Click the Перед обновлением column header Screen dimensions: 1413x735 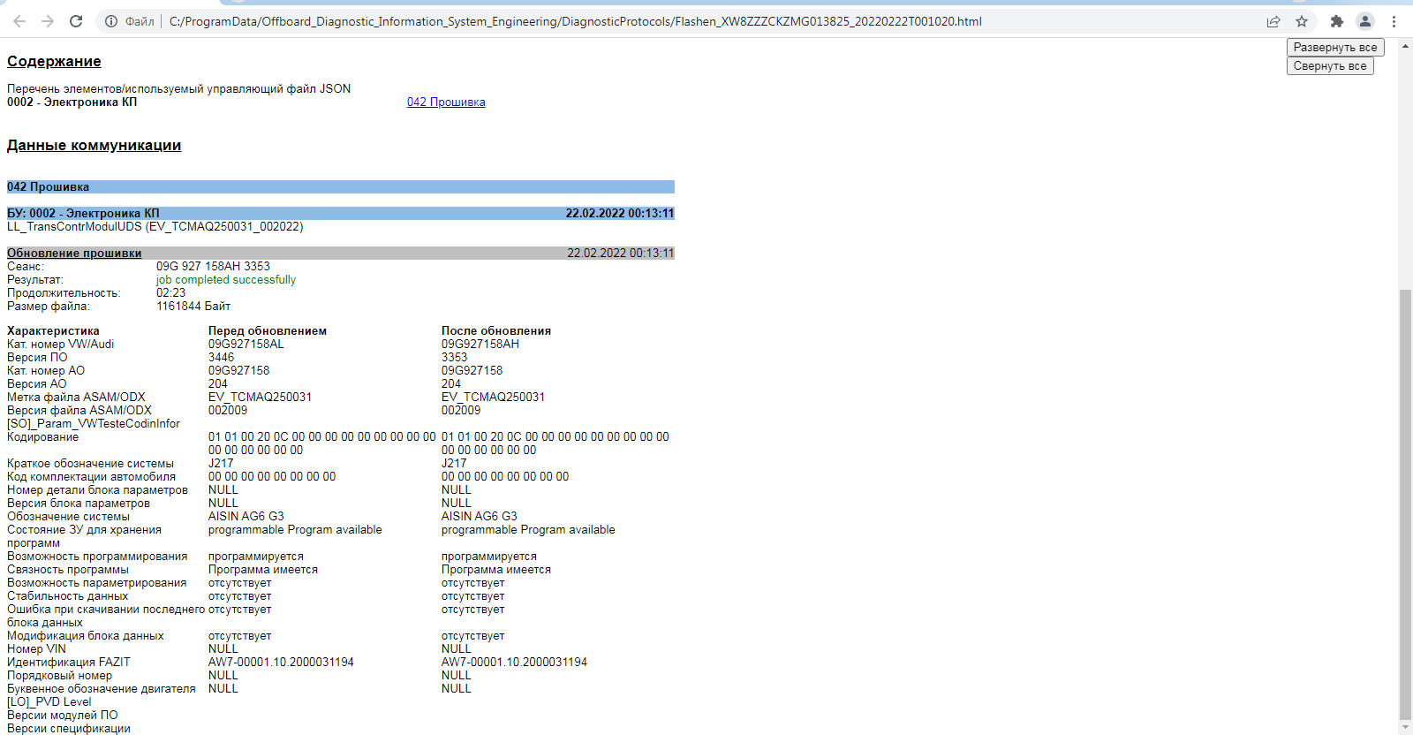click(x=268, y=330)
